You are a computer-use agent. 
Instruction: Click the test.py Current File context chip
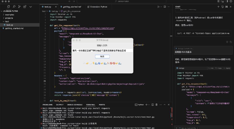pos(184,49)
